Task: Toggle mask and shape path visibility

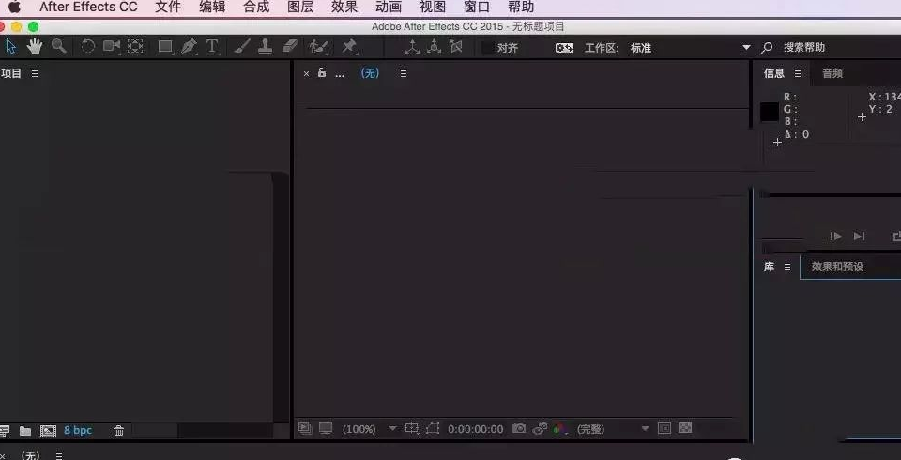Action: point(433,428)
